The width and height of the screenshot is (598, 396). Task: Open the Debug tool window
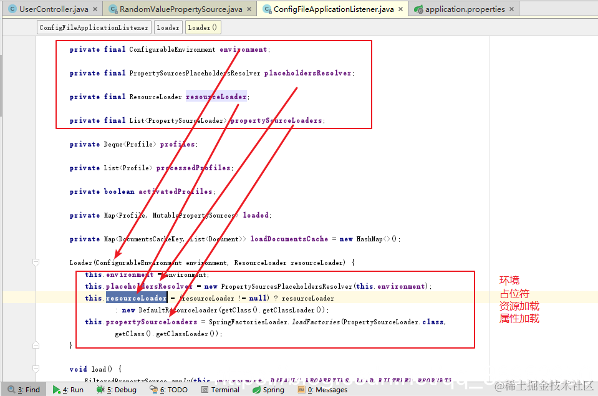click(x=117, y=390)
